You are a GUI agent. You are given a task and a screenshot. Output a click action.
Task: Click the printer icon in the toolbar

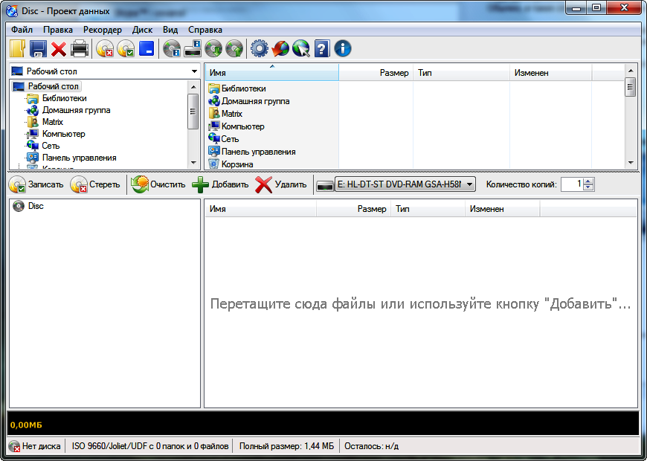tap(80, 49)
